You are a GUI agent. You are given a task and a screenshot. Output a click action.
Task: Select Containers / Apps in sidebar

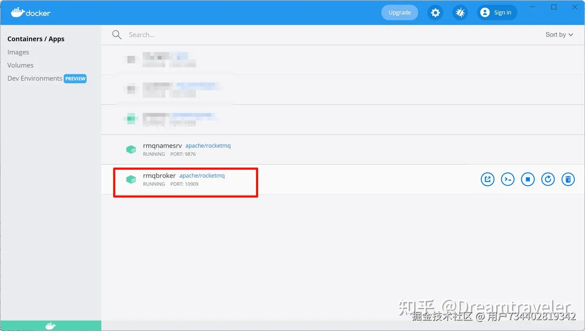pos(36,39)
